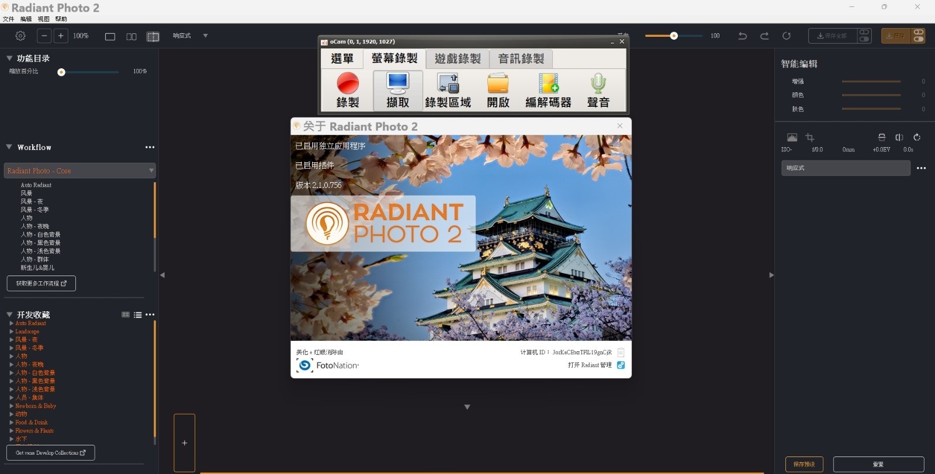Viewport: 935px width, 474px height.
Task: Click the rotate icon above 0.0s
Action: tap(917, 137)
